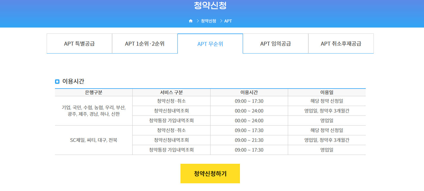Screen dimensions: 424x191
Task: Click the 은행구분 table header
Action: point(93,92)
